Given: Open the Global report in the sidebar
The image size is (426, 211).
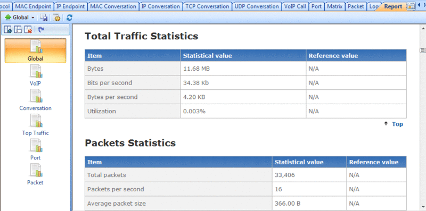Looking at the screenshot, I should click(35, 50).
